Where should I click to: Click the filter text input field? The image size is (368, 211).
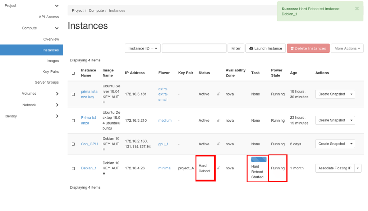pyautogui.click(x=194, y=48)
